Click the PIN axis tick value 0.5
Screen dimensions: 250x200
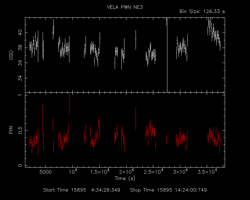coord(20,130)
